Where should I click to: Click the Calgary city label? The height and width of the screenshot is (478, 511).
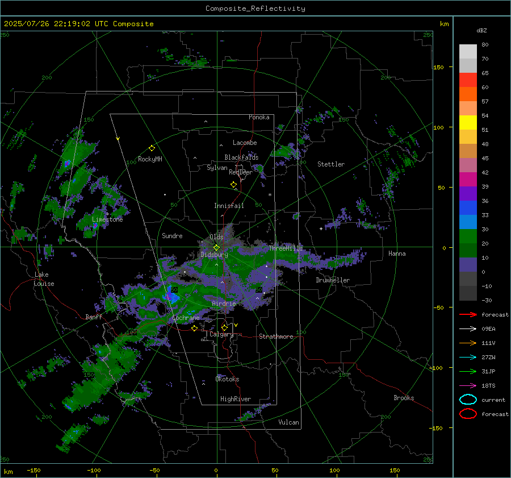pos(221,334)
